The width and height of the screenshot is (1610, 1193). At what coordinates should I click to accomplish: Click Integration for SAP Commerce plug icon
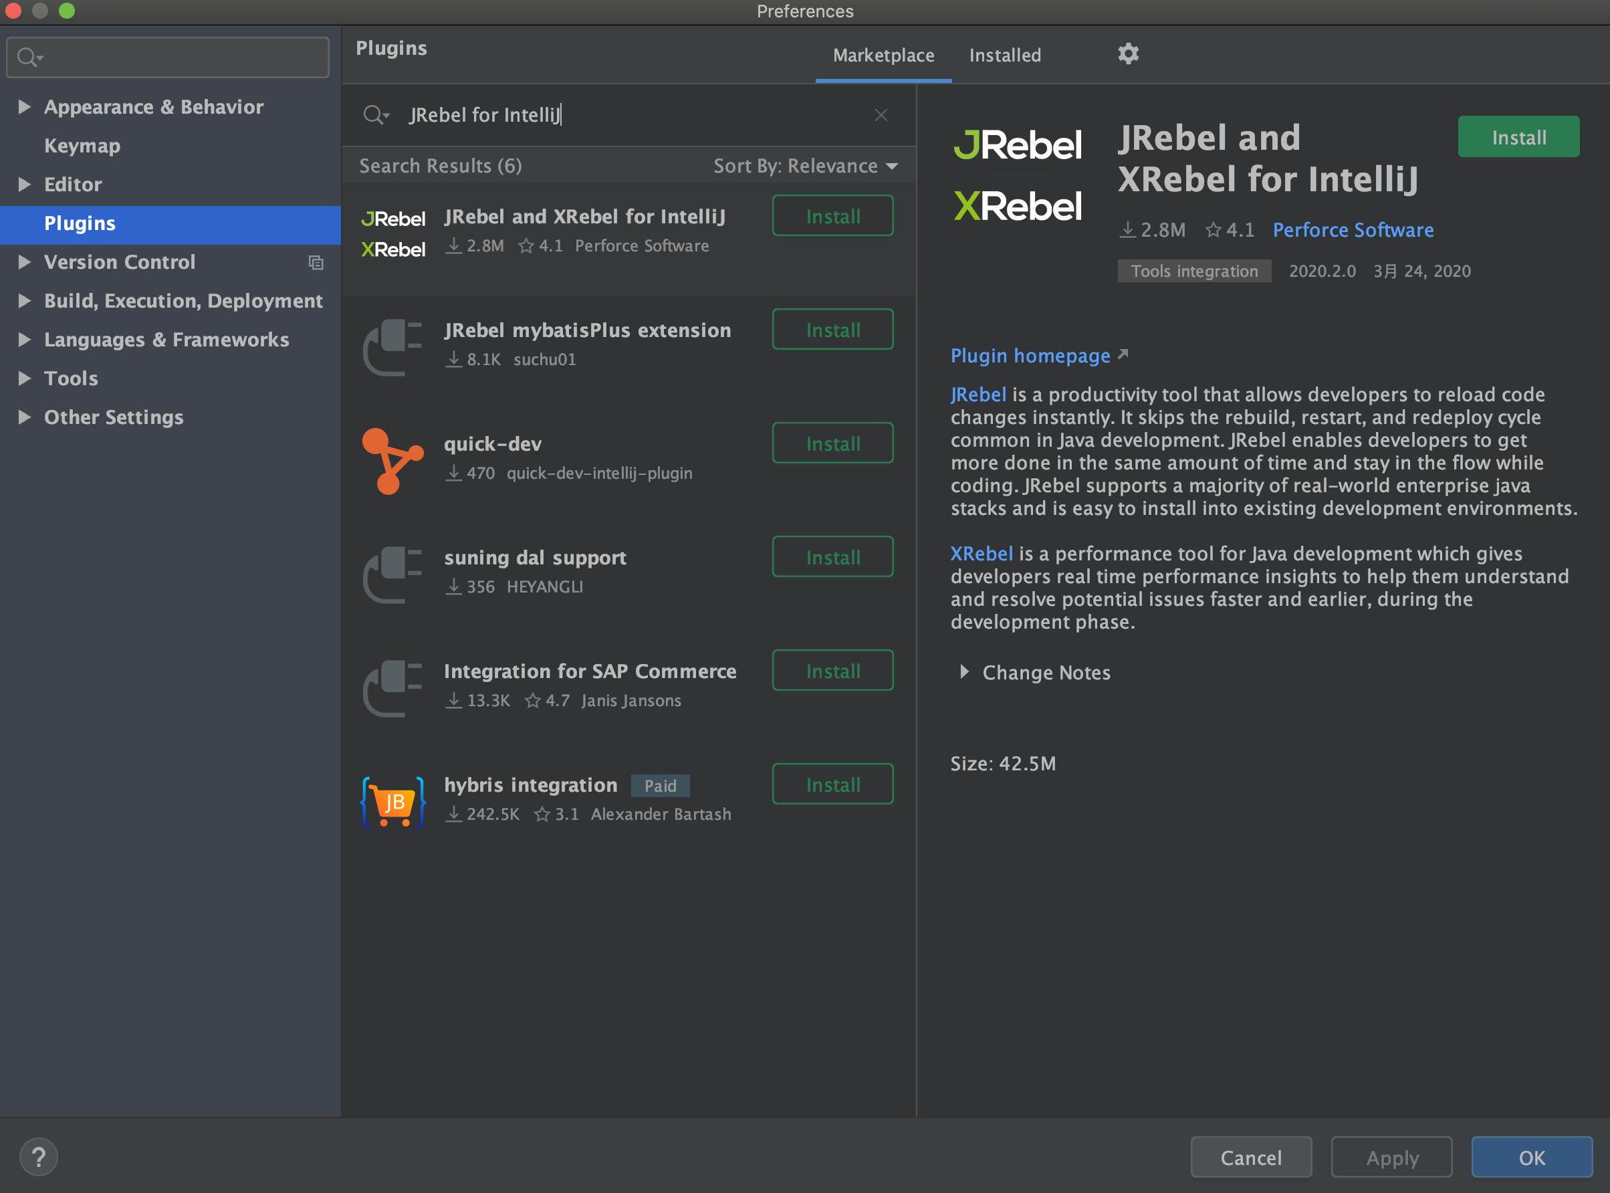click(392, 688)
